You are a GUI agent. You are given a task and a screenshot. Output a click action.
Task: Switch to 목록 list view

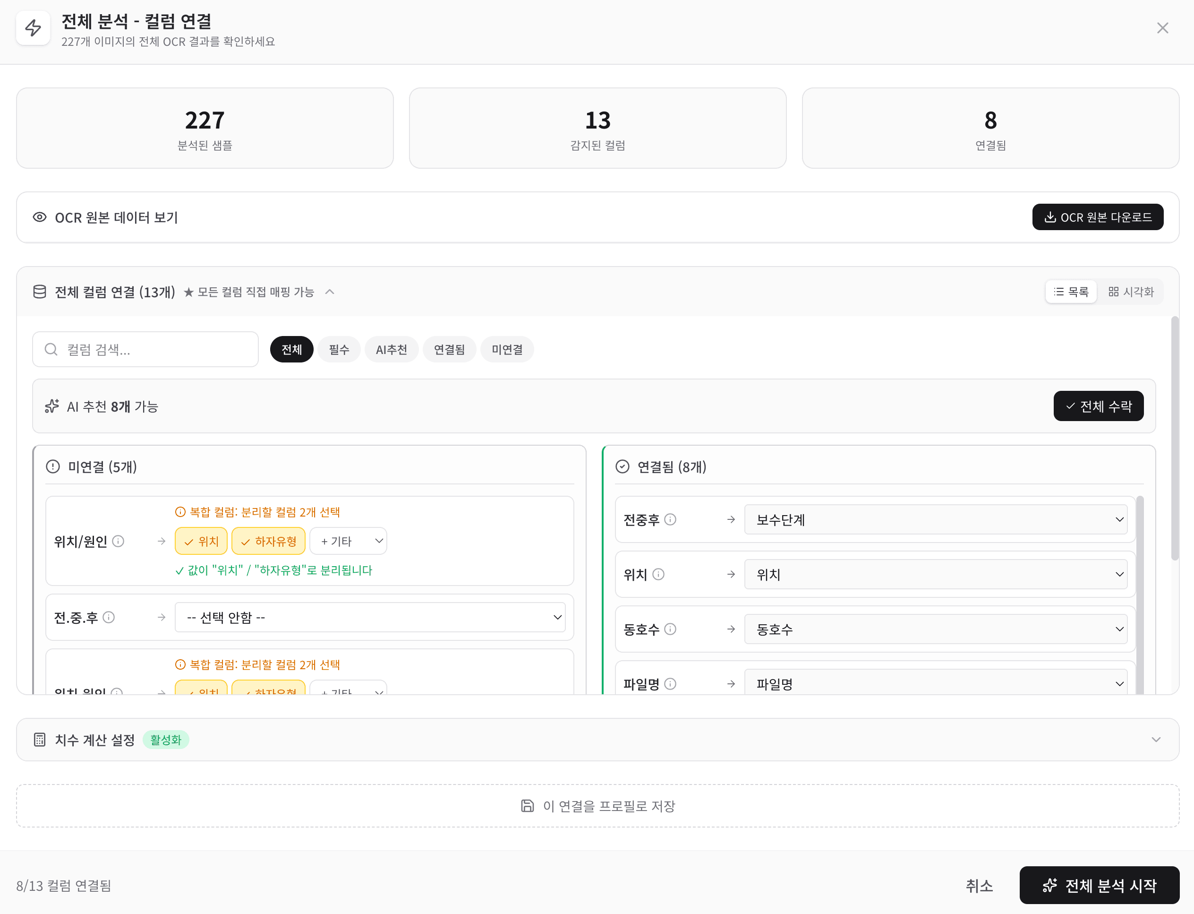pyautogui.click(x=1071, y=292)
